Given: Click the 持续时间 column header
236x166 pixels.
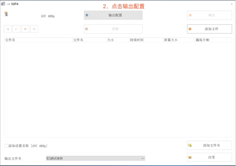Looking at the screenshot, I should point(146,40).
